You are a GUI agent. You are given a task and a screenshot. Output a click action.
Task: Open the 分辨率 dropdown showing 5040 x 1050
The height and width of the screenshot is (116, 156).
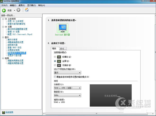pos(67,88)
